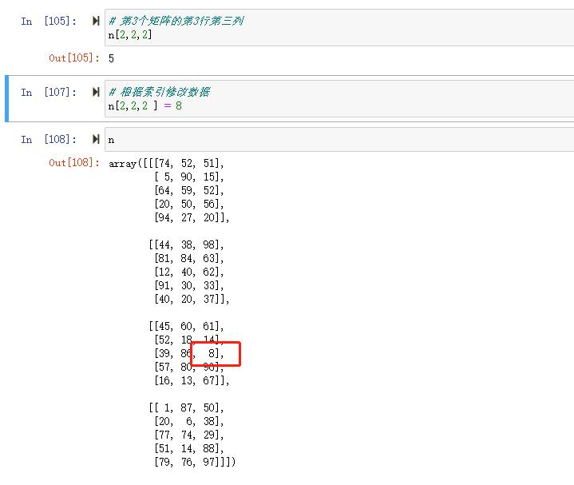Run cell In [105] with its run icon
Screen dimensions: 574x485
[96, 22]
